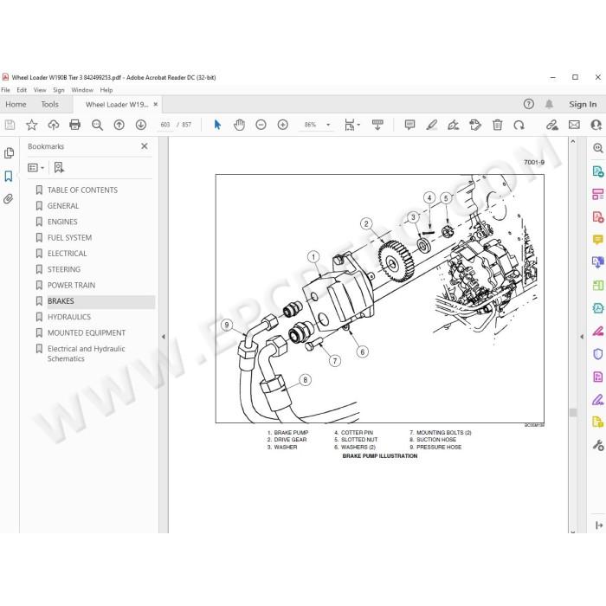This screenshot has width=606, height=606.
Task: Click the stamp tool icon
Action: point(475,125)
